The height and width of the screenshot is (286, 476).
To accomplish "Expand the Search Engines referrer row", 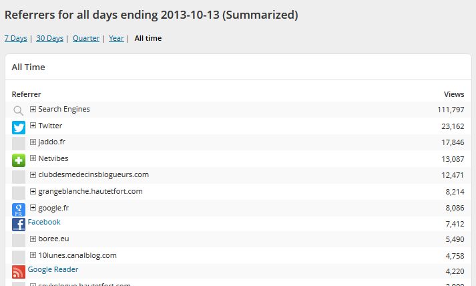I will pyautogui.click(x=33, y=109).
